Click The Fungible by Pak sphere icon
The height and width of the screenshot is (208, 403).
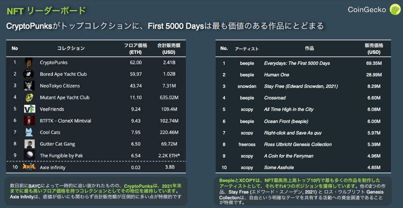(x=29, y=155)
